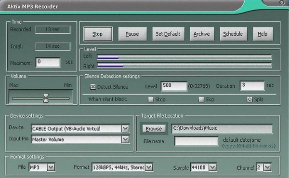The height and width of the screenshot is (178, 289).
Task: Browse for the target folder
Action: click(154, 129)
